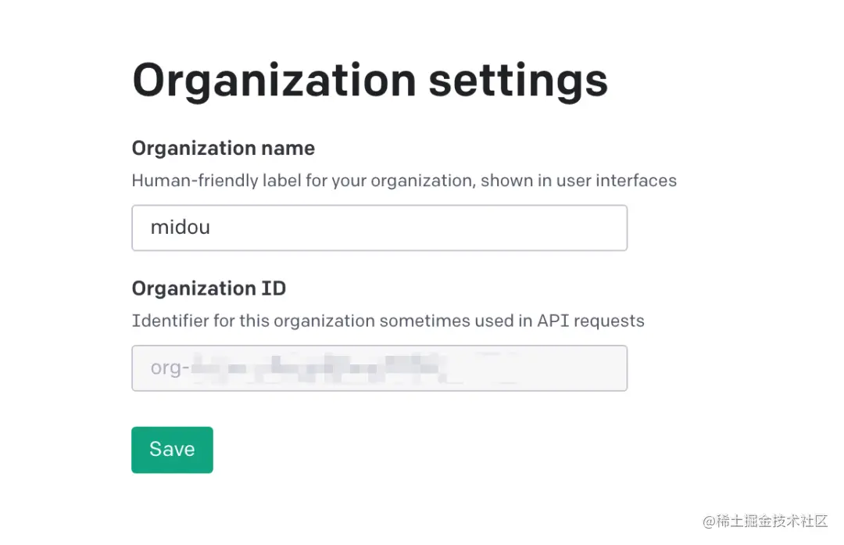Click the "Organization name" label
This screenshot has height=545, width=844.
click(x=223, y=149)
